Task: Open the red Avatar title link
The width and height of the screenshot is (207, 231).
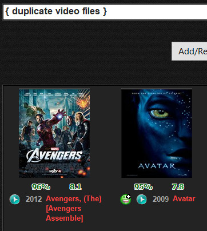Action: tap(184, 199)
